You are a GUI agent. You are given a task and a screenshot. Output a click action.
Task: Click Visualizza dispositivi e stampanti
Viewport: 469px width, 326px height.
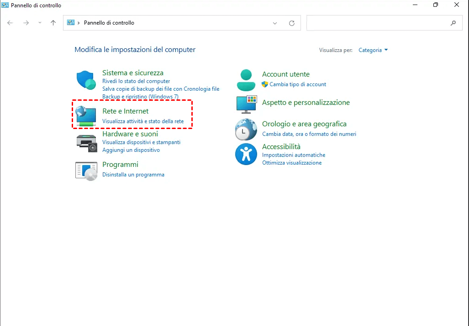click(141, 142)
